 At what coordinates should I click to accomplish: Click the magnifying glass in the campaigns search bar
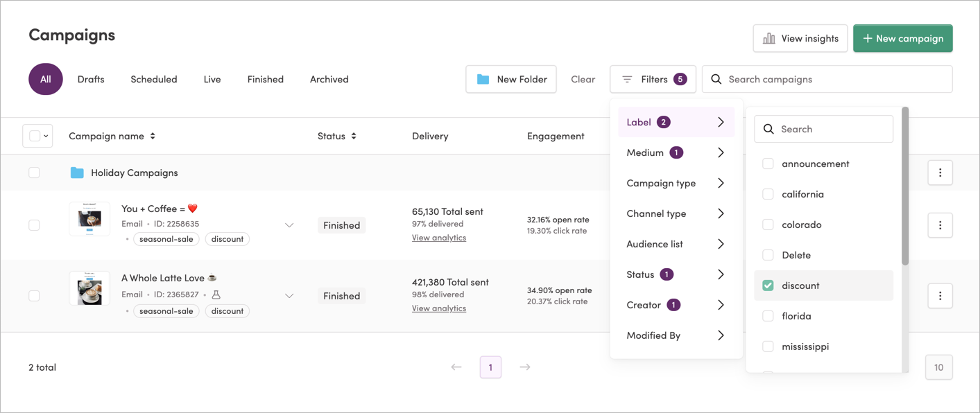(716, 79)
